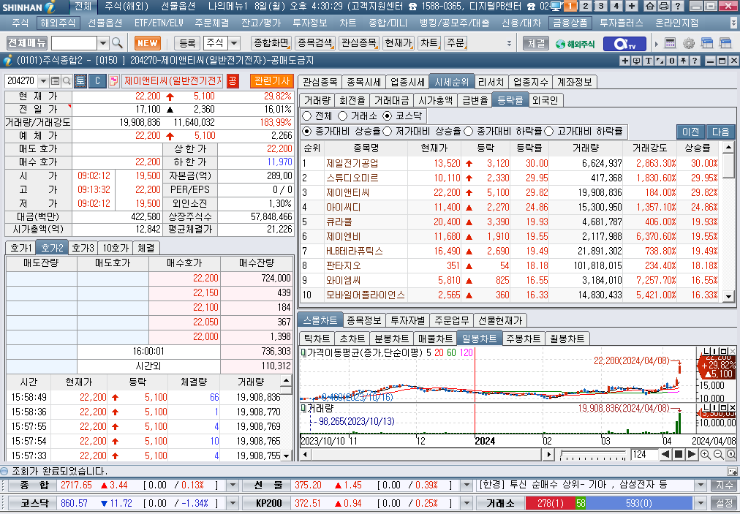Click the plus icon in stock window header

click(624, 61)
